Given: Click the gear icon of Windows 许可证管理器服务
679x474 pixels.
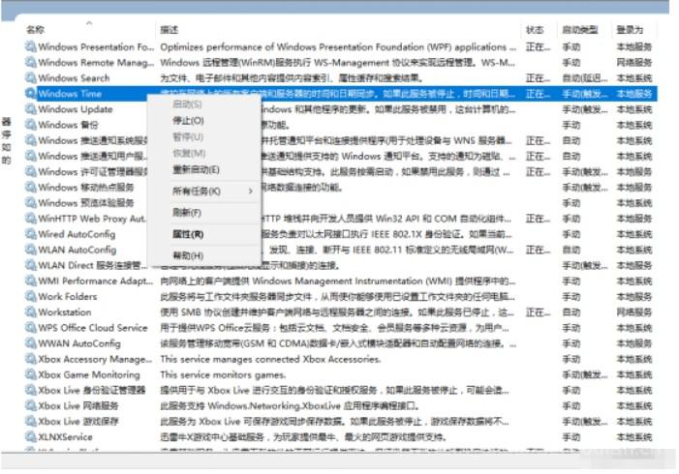Looking at the screenshot, I should tap(30, 171).
